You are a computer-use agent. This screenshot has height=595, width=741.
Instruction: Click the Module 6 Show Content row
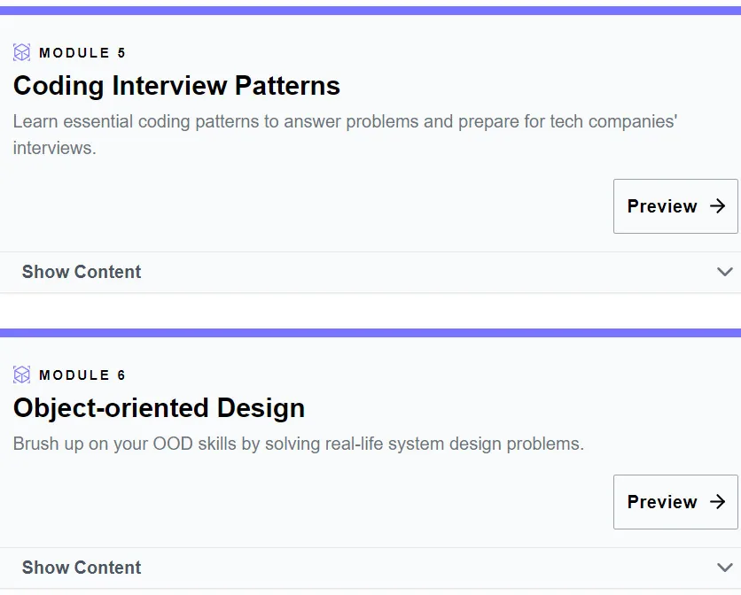click(370, 568)
